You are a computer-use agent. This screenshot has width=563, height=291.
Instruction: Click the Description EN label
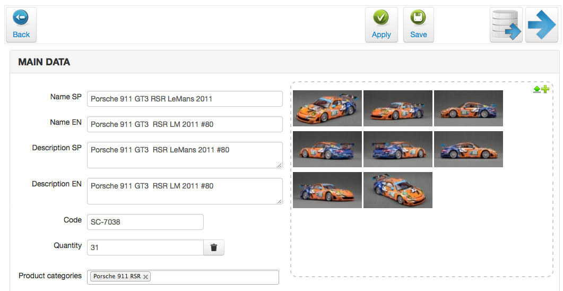tap(57, 184)
